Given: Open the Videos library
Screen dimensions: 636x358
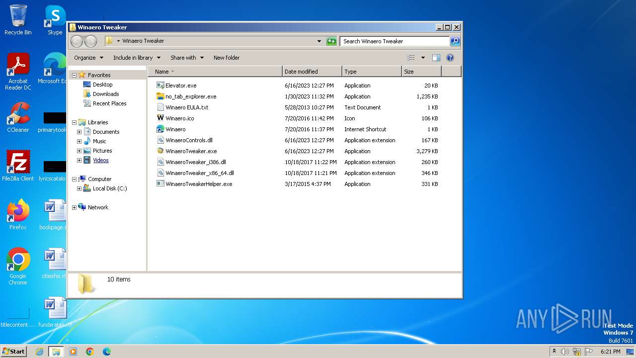Looking at the screenshot, I should click(100, 160).
